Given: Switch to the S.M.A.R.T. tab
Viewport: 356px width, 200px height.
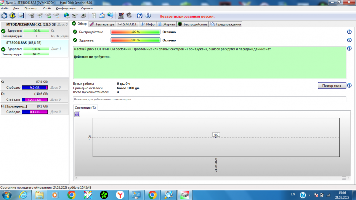Looking at the screenshot, I should point(128,24).
